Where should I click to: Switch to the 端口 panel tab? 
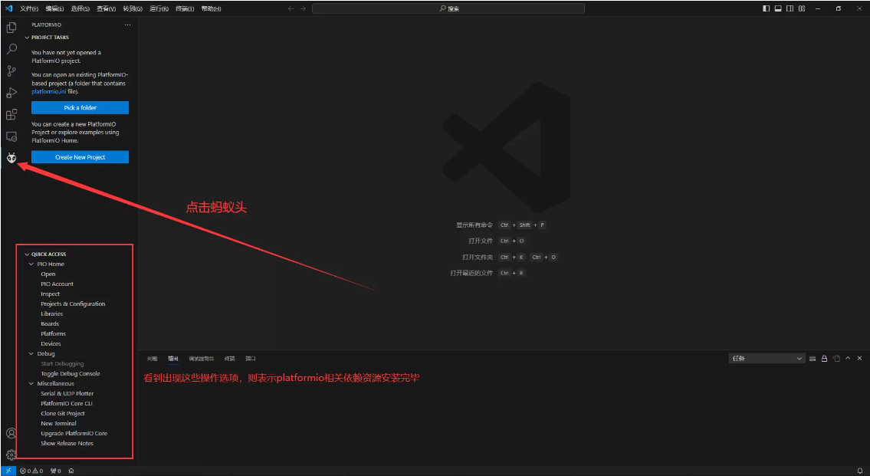[x=251, y=359]
